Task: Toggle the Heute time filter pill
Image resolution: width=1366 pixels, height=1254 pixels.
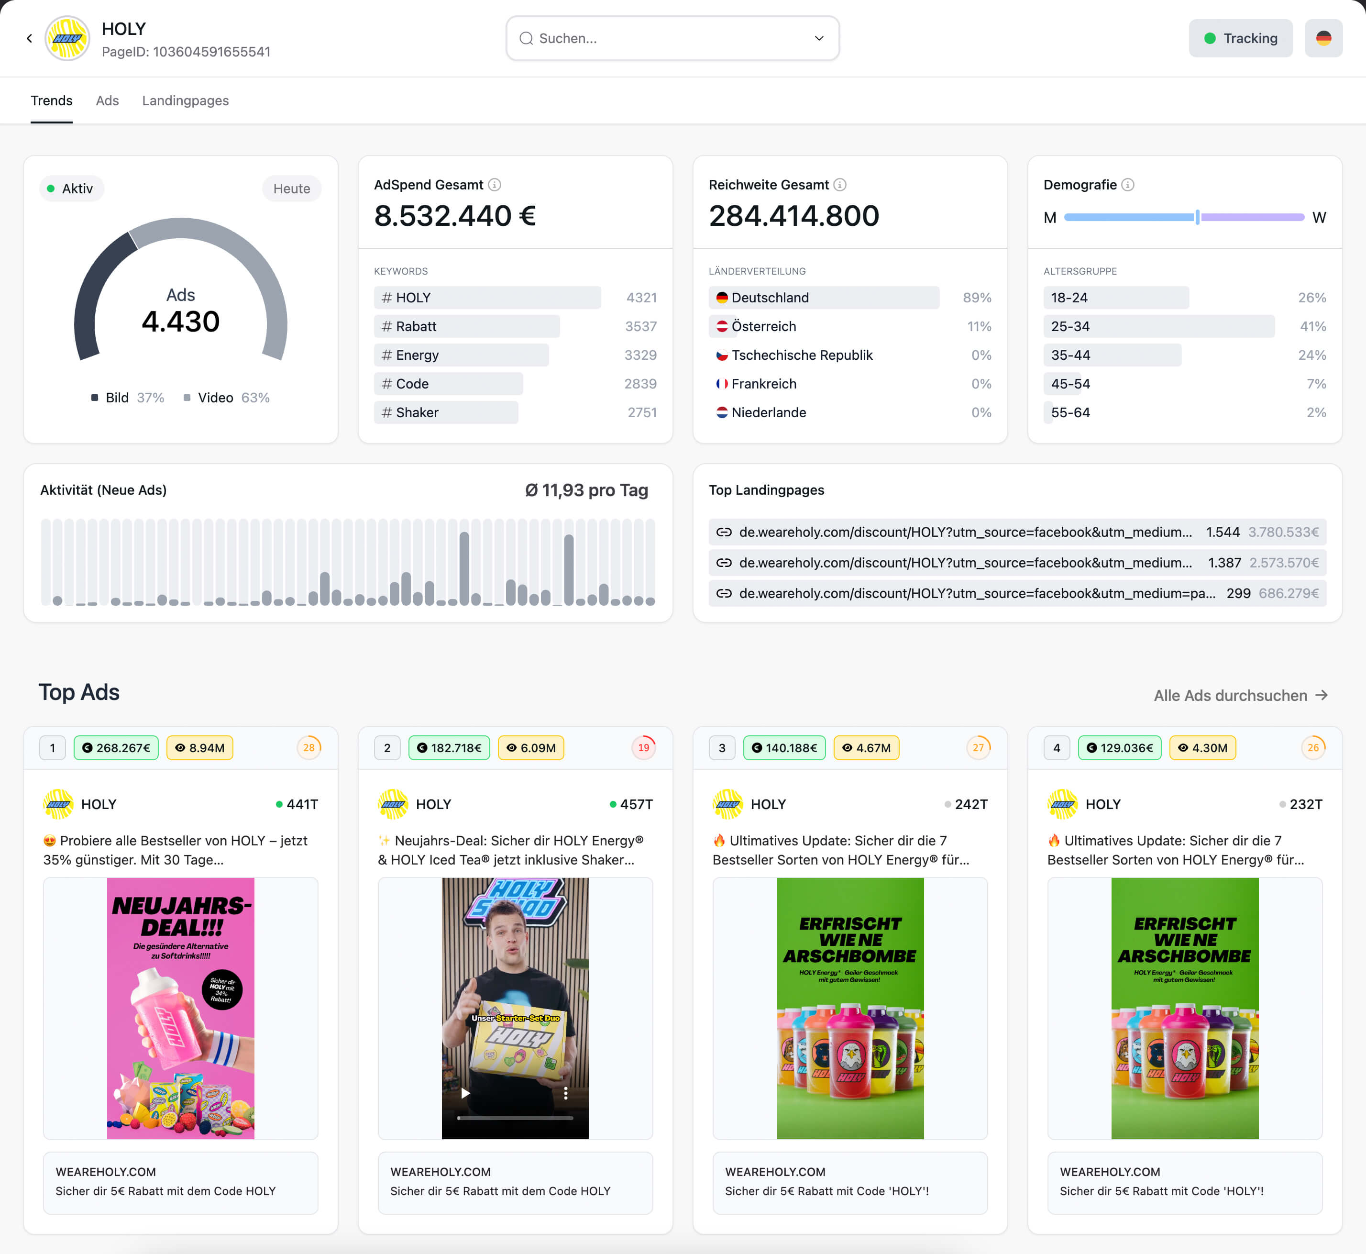Action: pyautogui.click(x=291, y=189)
